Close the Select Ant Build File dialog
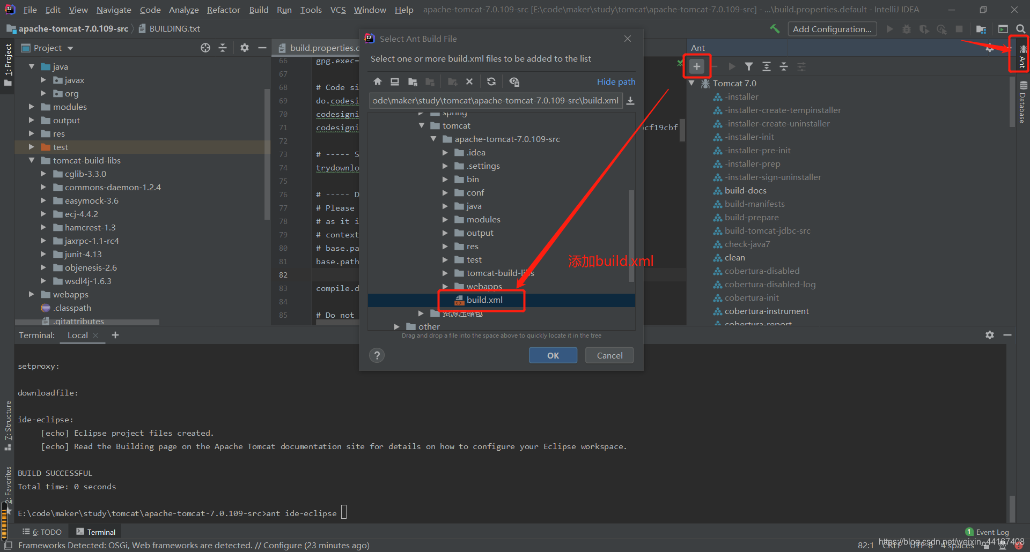This screenshot has height=552, width=1030. tap(628, 39)
